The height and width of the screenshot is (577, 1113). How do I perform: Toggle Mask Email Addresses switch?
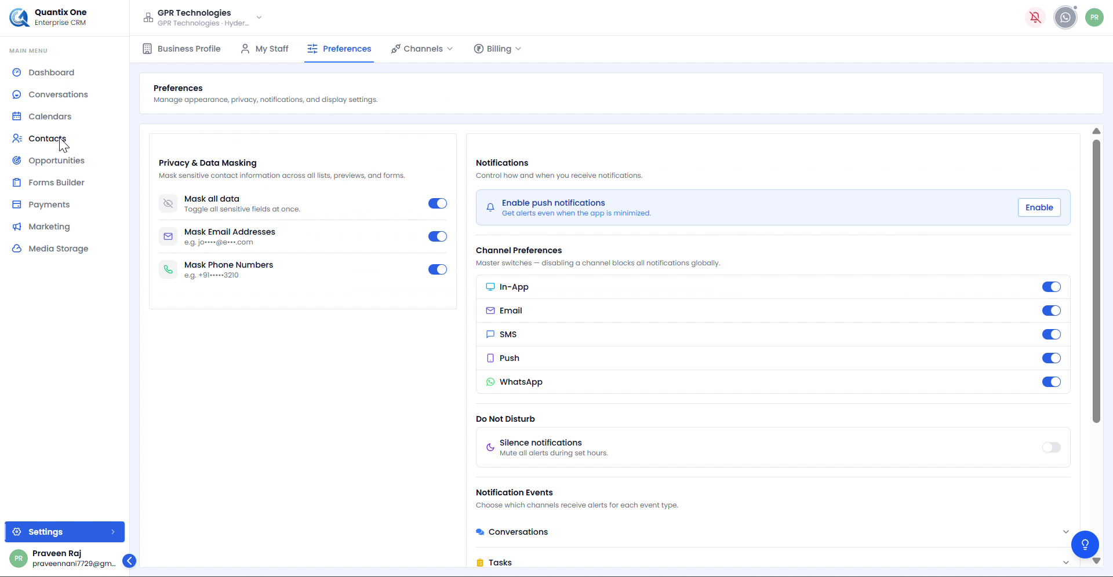coord(438,236)
